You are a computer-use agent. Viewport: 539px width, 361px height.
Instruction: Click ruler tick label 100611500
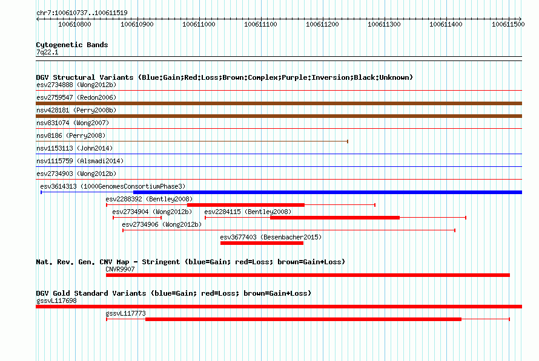click(508, 24)
